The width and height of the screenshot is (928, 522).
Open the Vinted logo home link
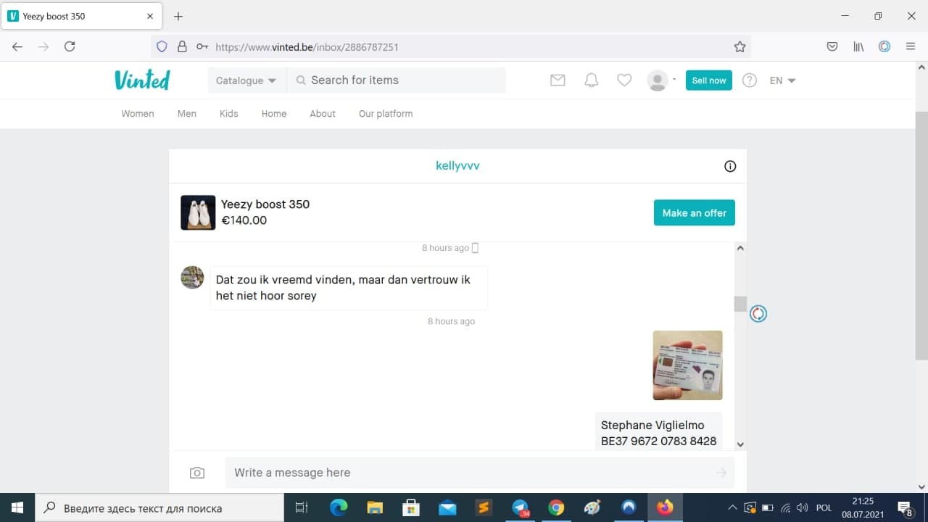[x=142, y=80]
